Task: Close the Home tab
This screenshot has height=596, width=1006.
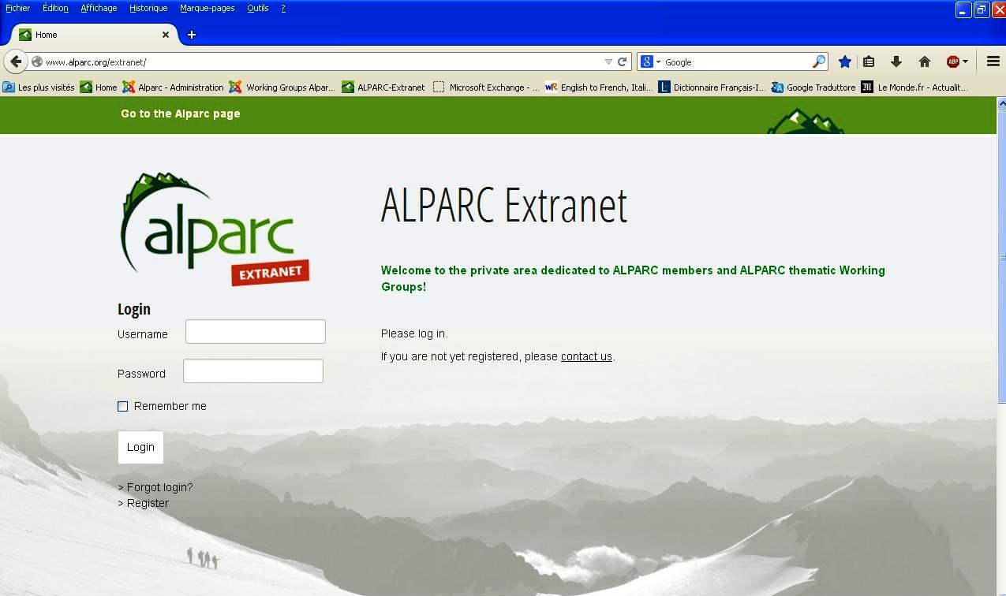Action: tap(166, 35)
